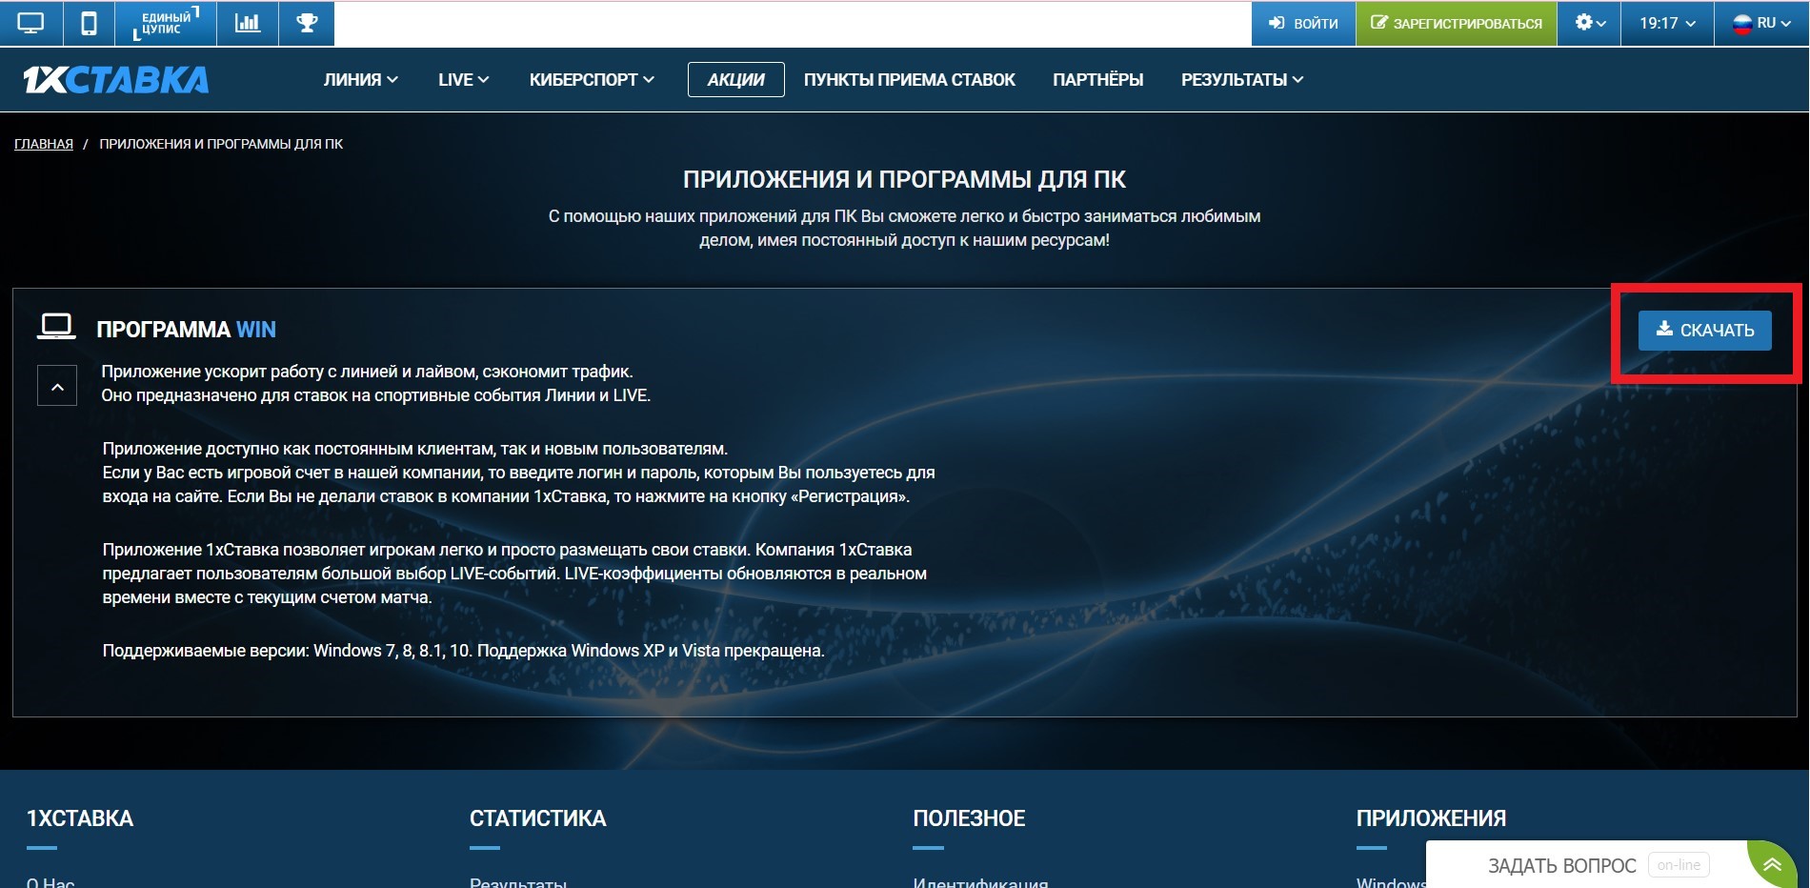Click the supported Windows versions line

(x=463, y=651)
